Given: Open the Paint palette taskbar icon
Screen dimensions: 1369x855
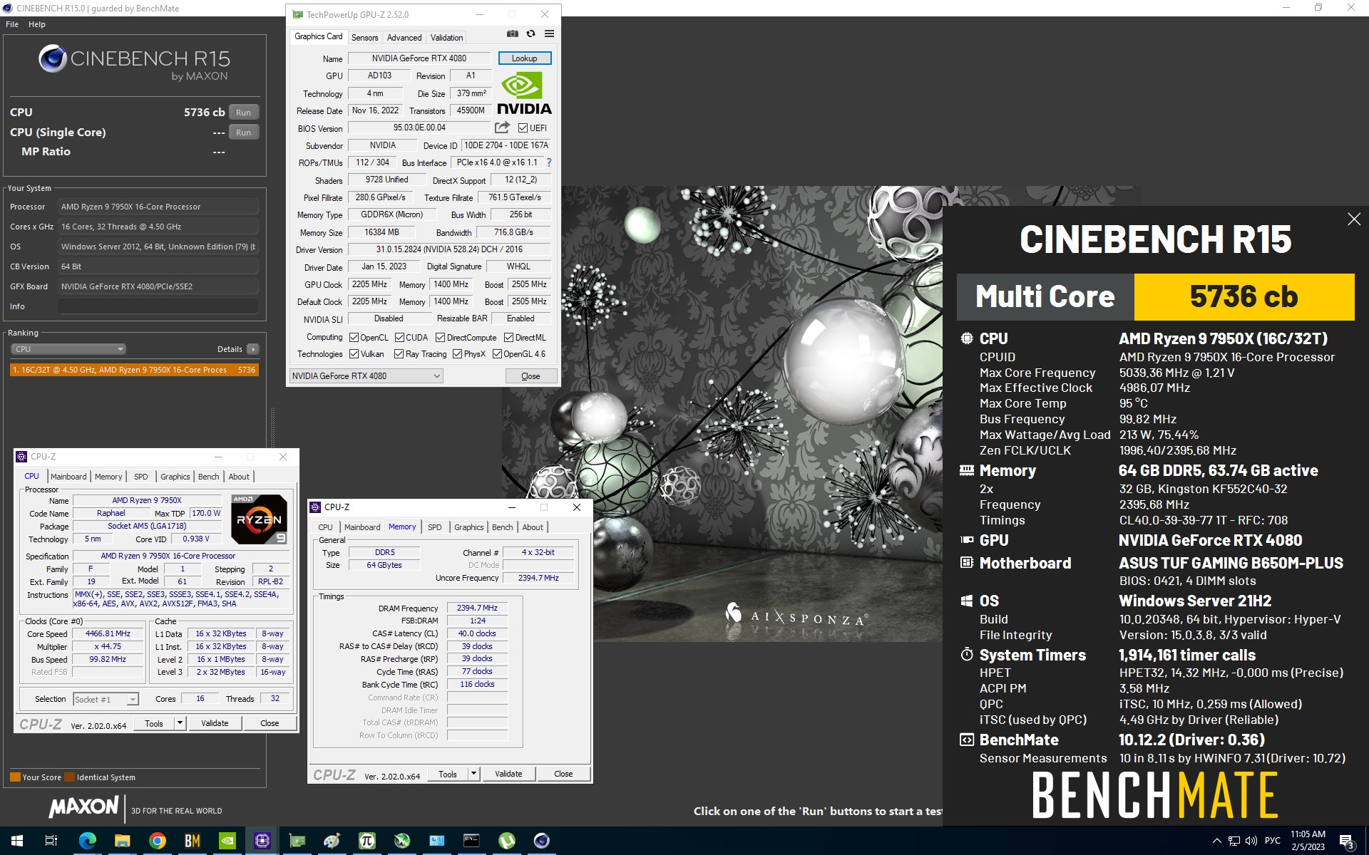Looking at the screenshot, I should (x=332, y=841).
